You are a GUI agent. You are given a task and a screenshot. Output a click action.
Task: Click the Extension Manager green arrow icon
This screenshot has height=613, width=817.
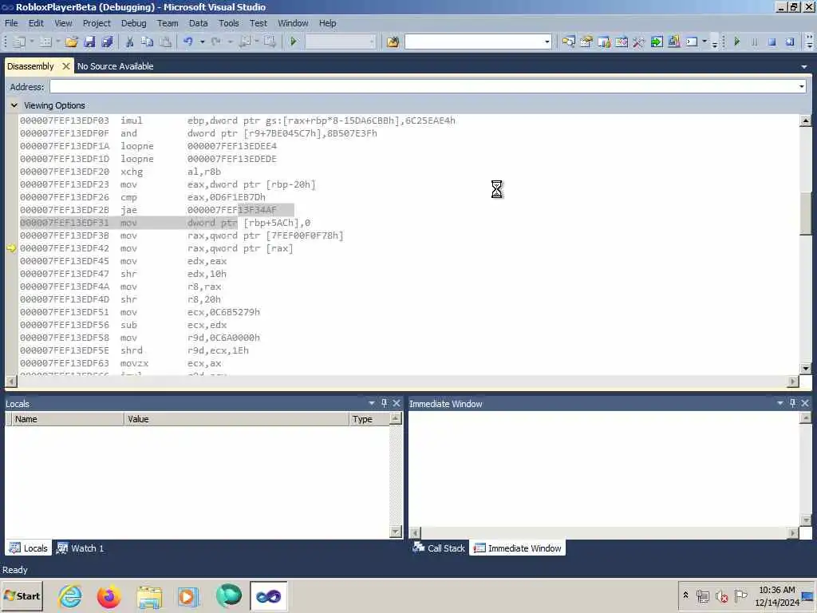click(657, 42)
